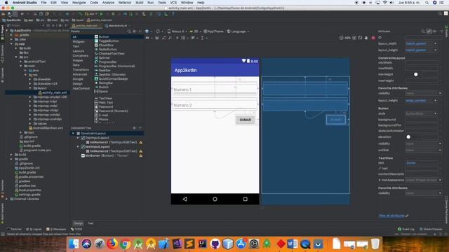Click the SUMAR button in the design preview

(245, 120)
